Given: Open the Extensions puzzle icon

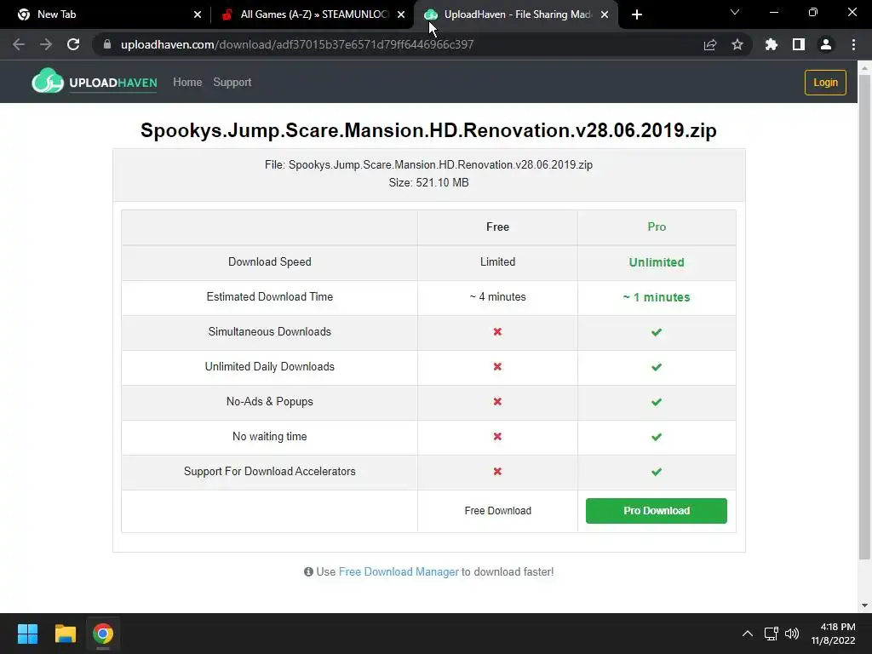Looking at the screenshot, I should coord(771,44).
